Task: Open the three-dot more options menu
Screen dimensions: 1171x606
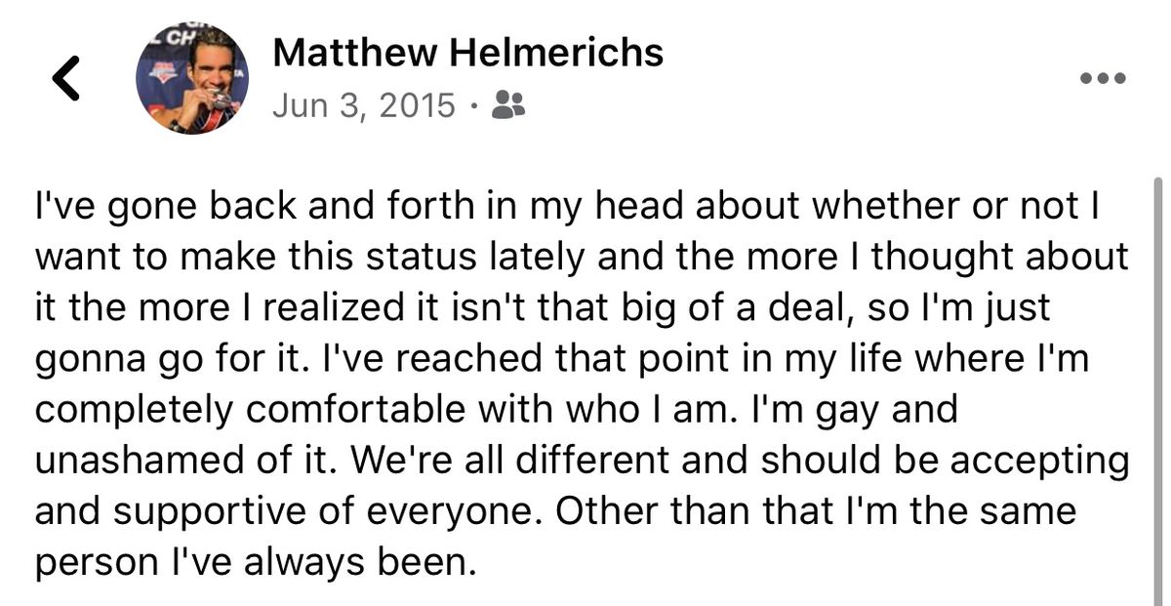Action: pyautogui.click(x=1104, y=78)
